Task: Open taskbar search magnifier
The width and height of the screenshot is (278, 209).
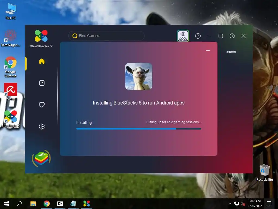Action: coord(20,204)
